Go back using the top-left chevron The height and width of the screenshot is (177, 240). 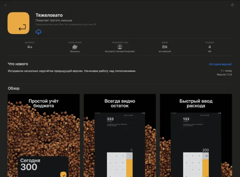pos(6,5)
